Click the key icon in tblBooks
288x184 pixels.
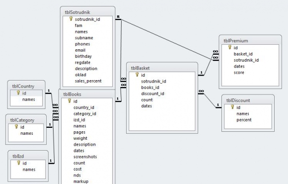coord(69,101)
